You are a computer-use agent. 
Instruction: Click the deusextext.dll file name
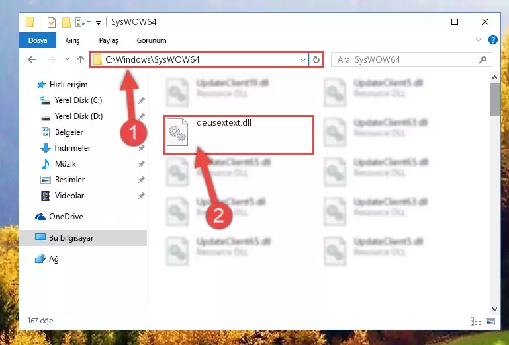224,122
